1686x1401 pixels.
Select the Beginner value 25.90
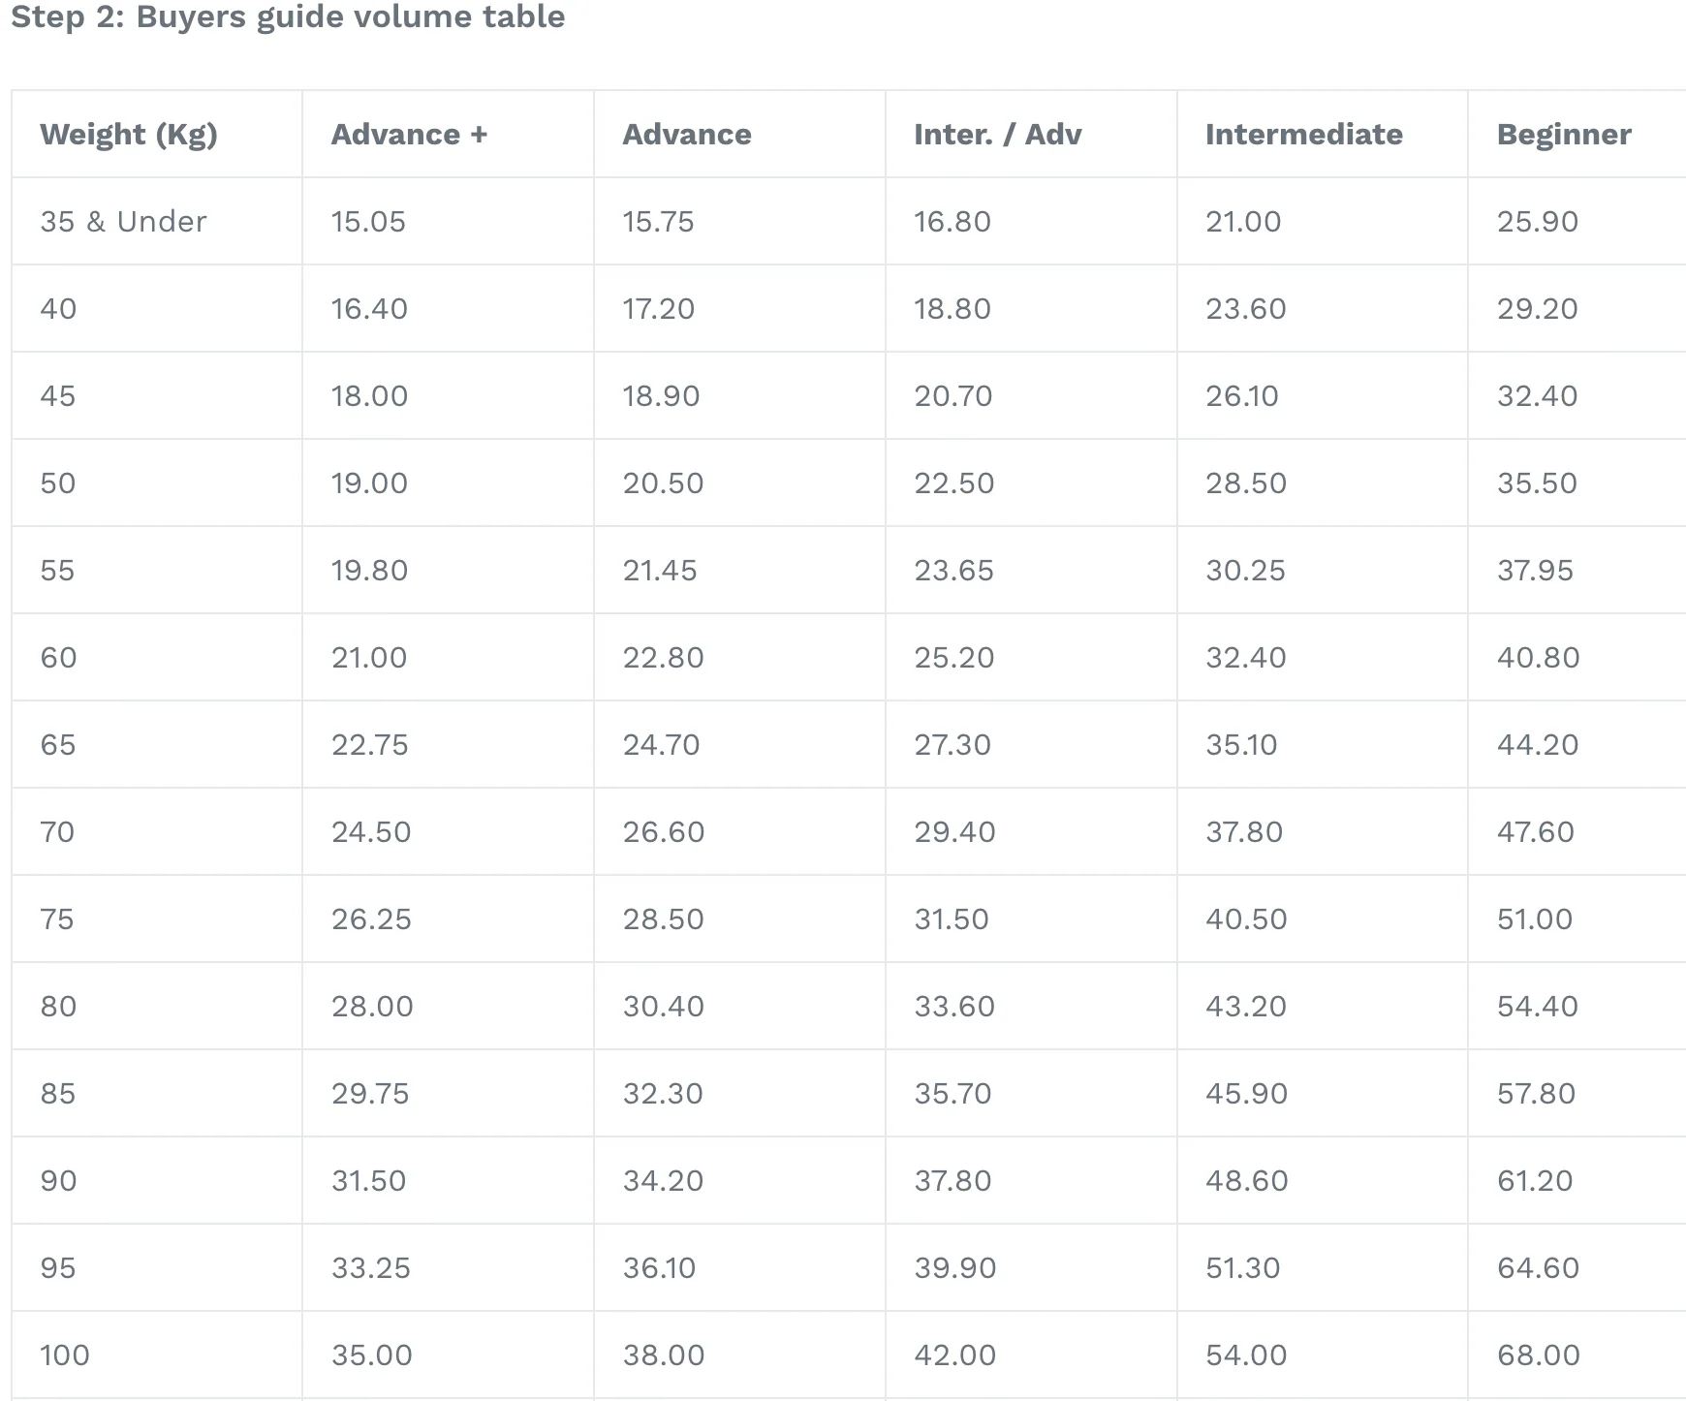(1537, 222)
